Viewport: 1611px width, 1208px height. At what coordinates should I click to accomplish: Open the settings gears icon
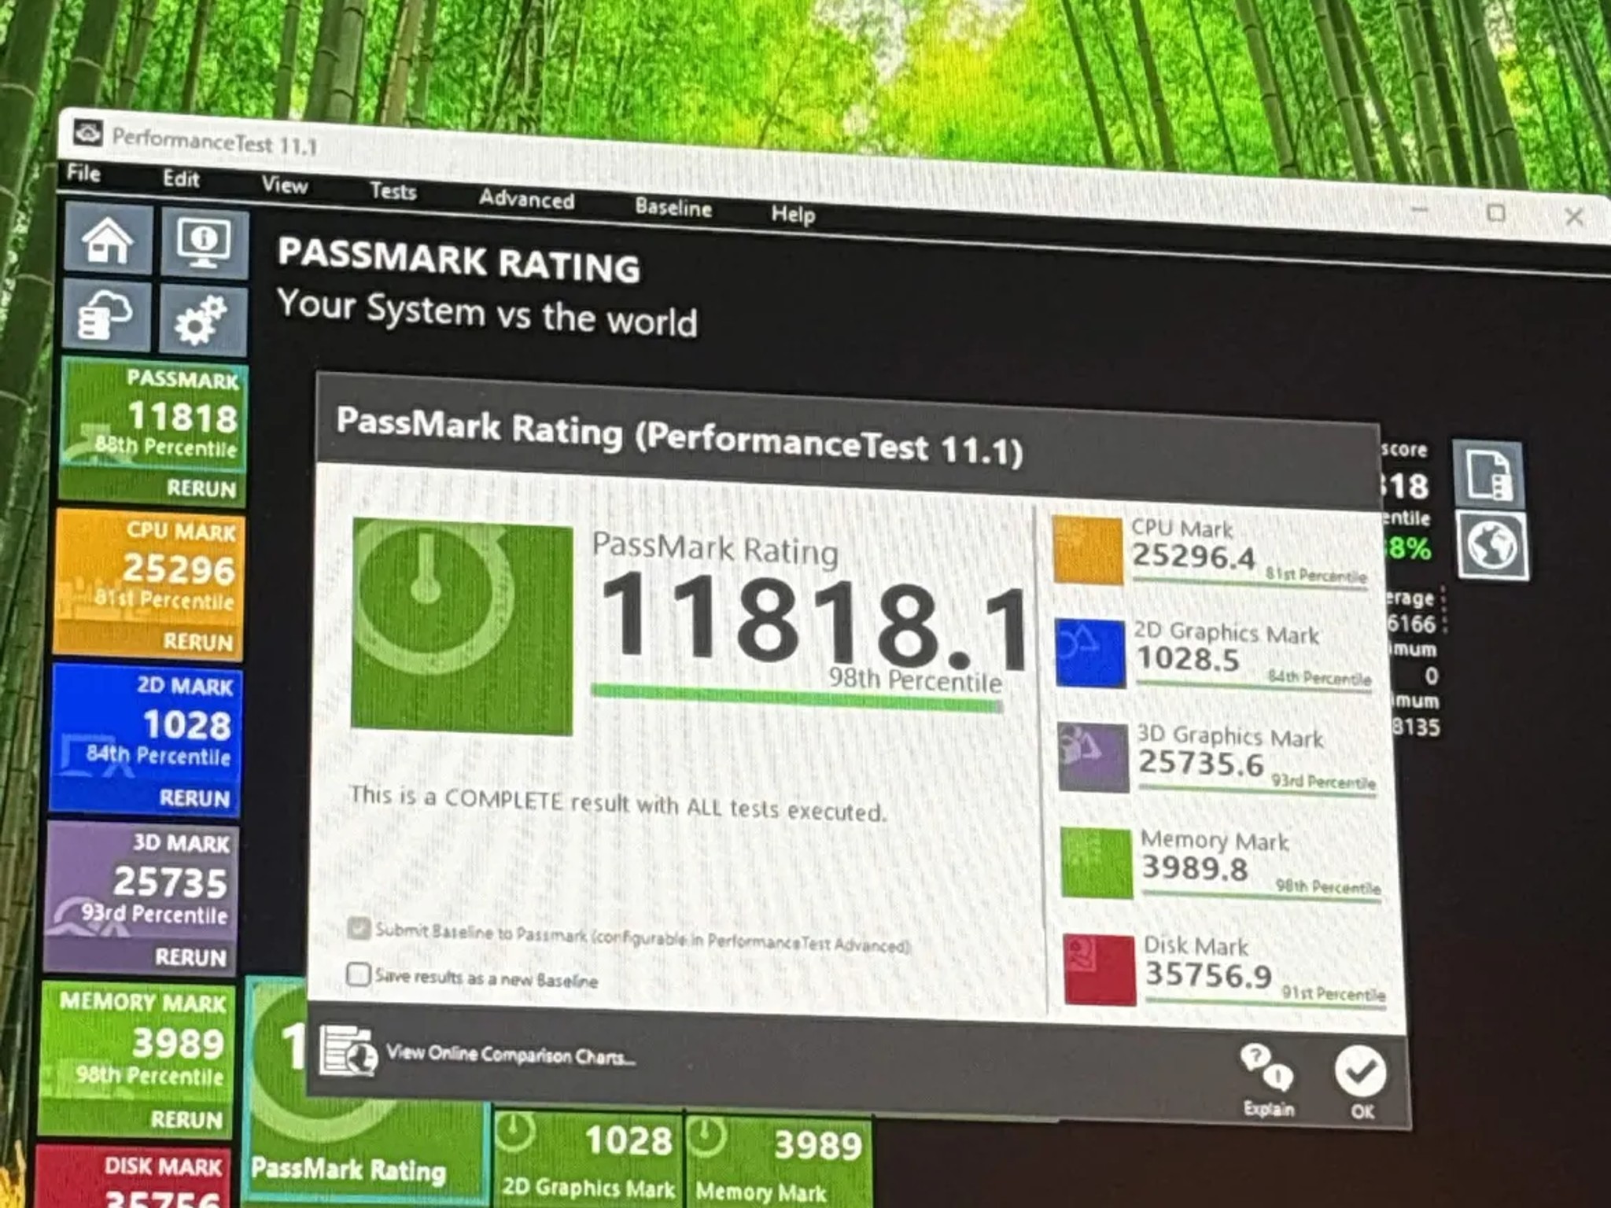pos(201,320)
